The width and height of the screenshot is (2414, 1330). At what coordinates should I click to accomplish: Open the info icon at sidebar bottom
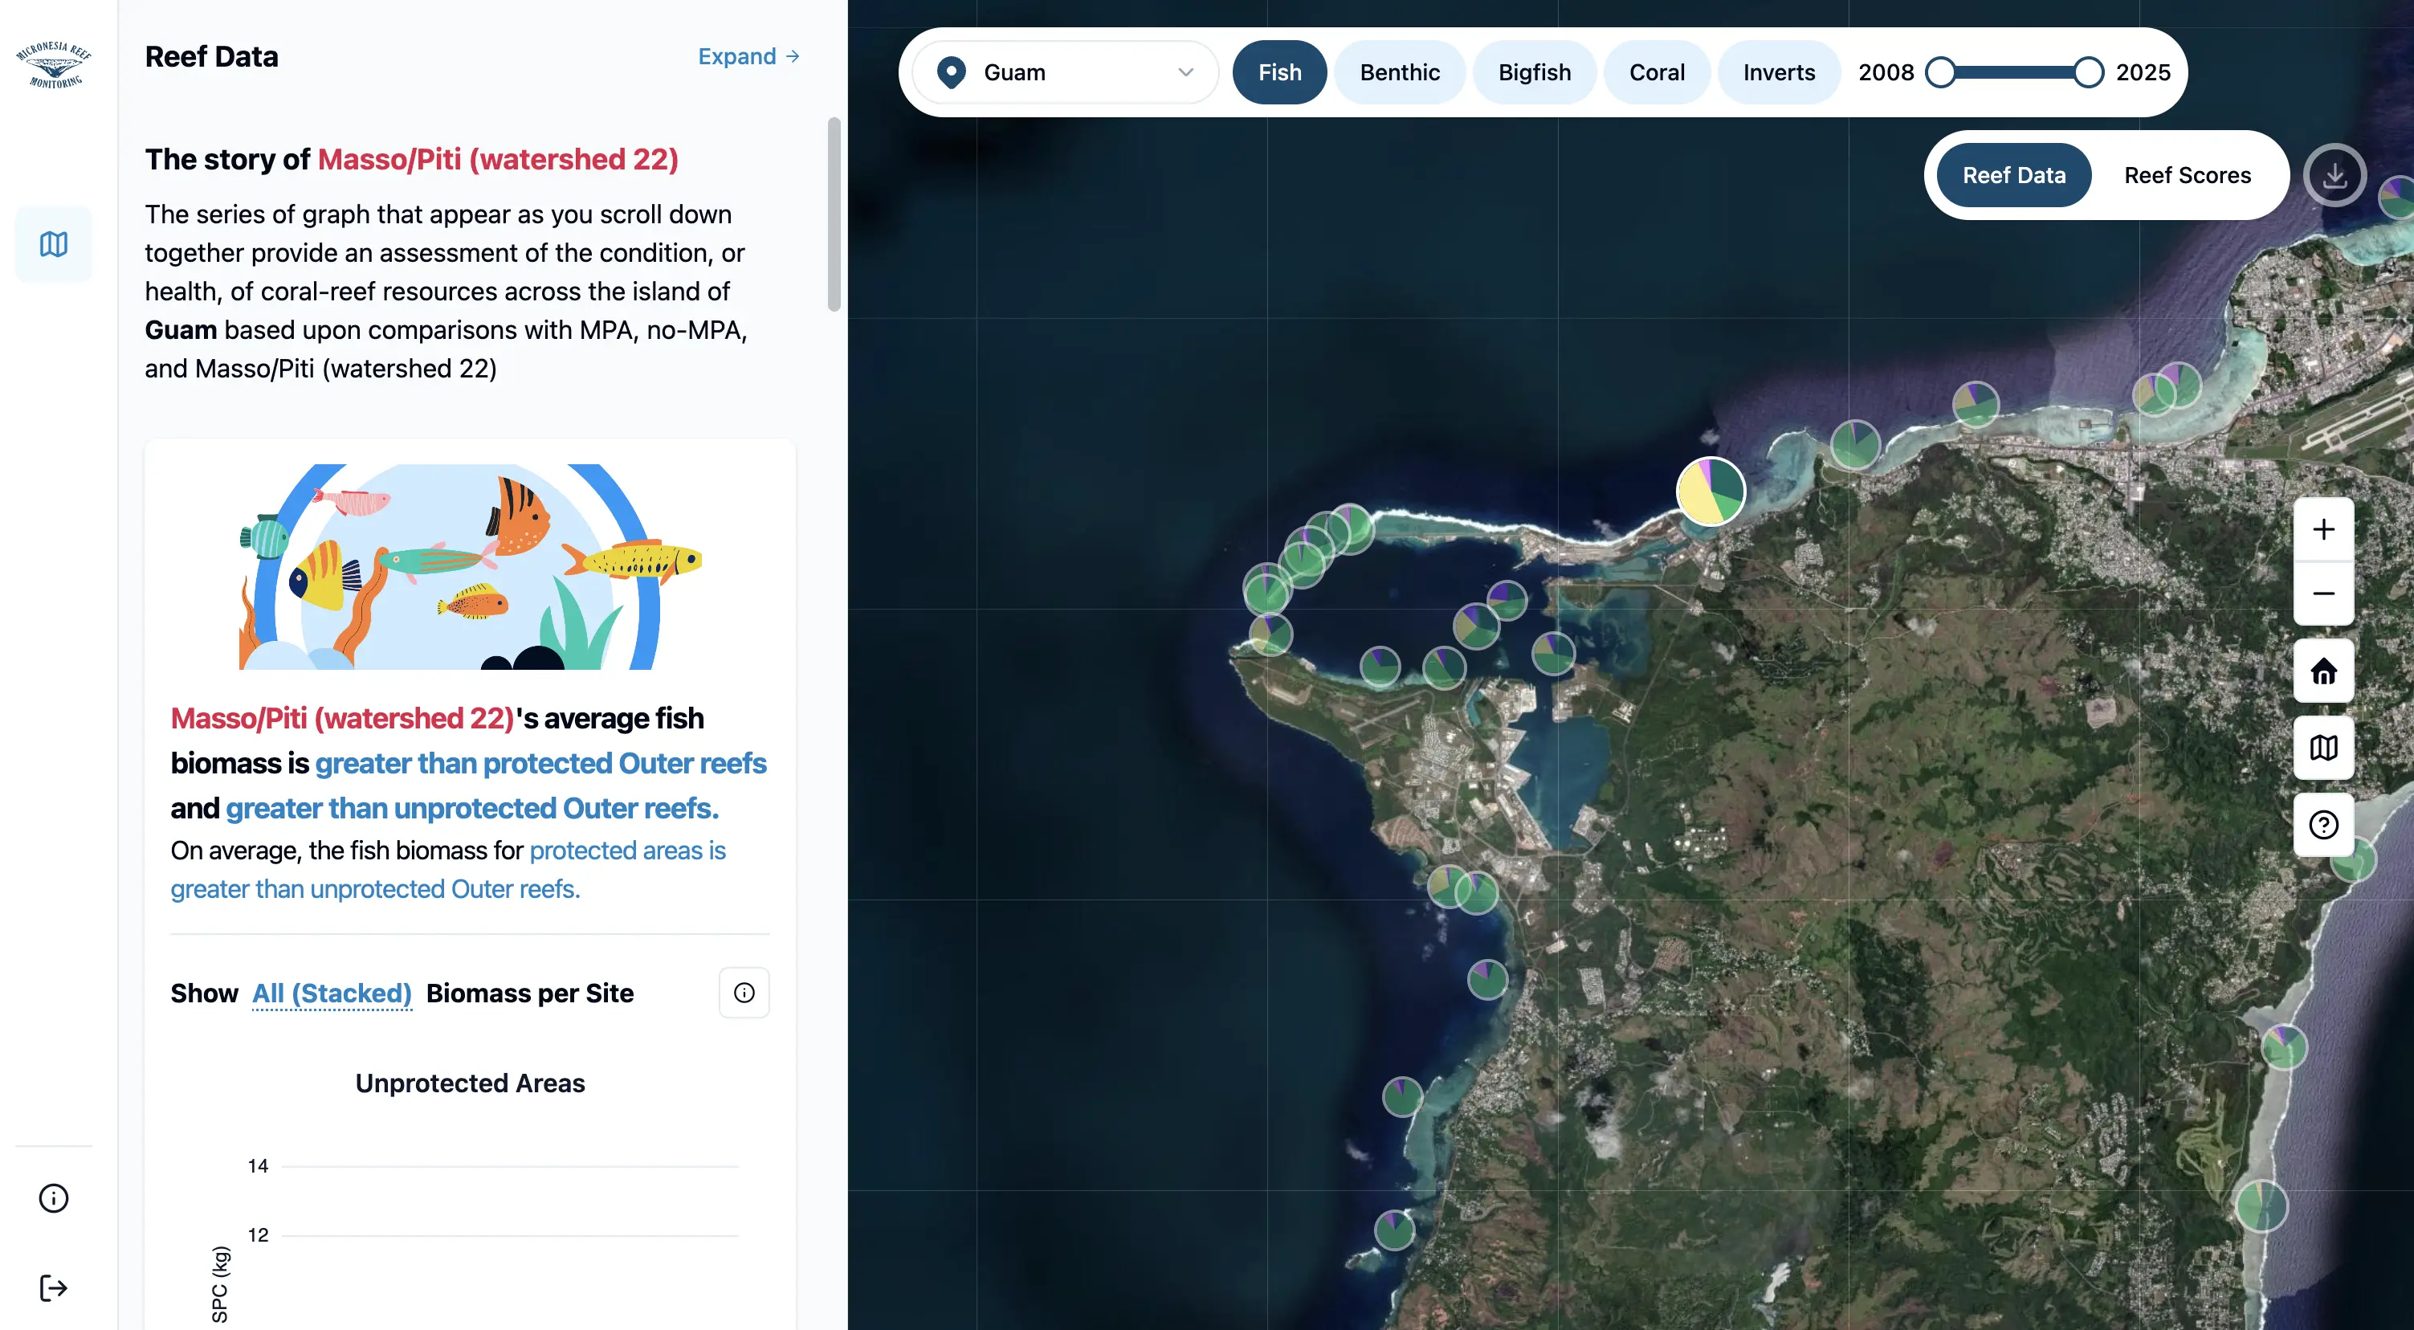tap(54, 1197)
